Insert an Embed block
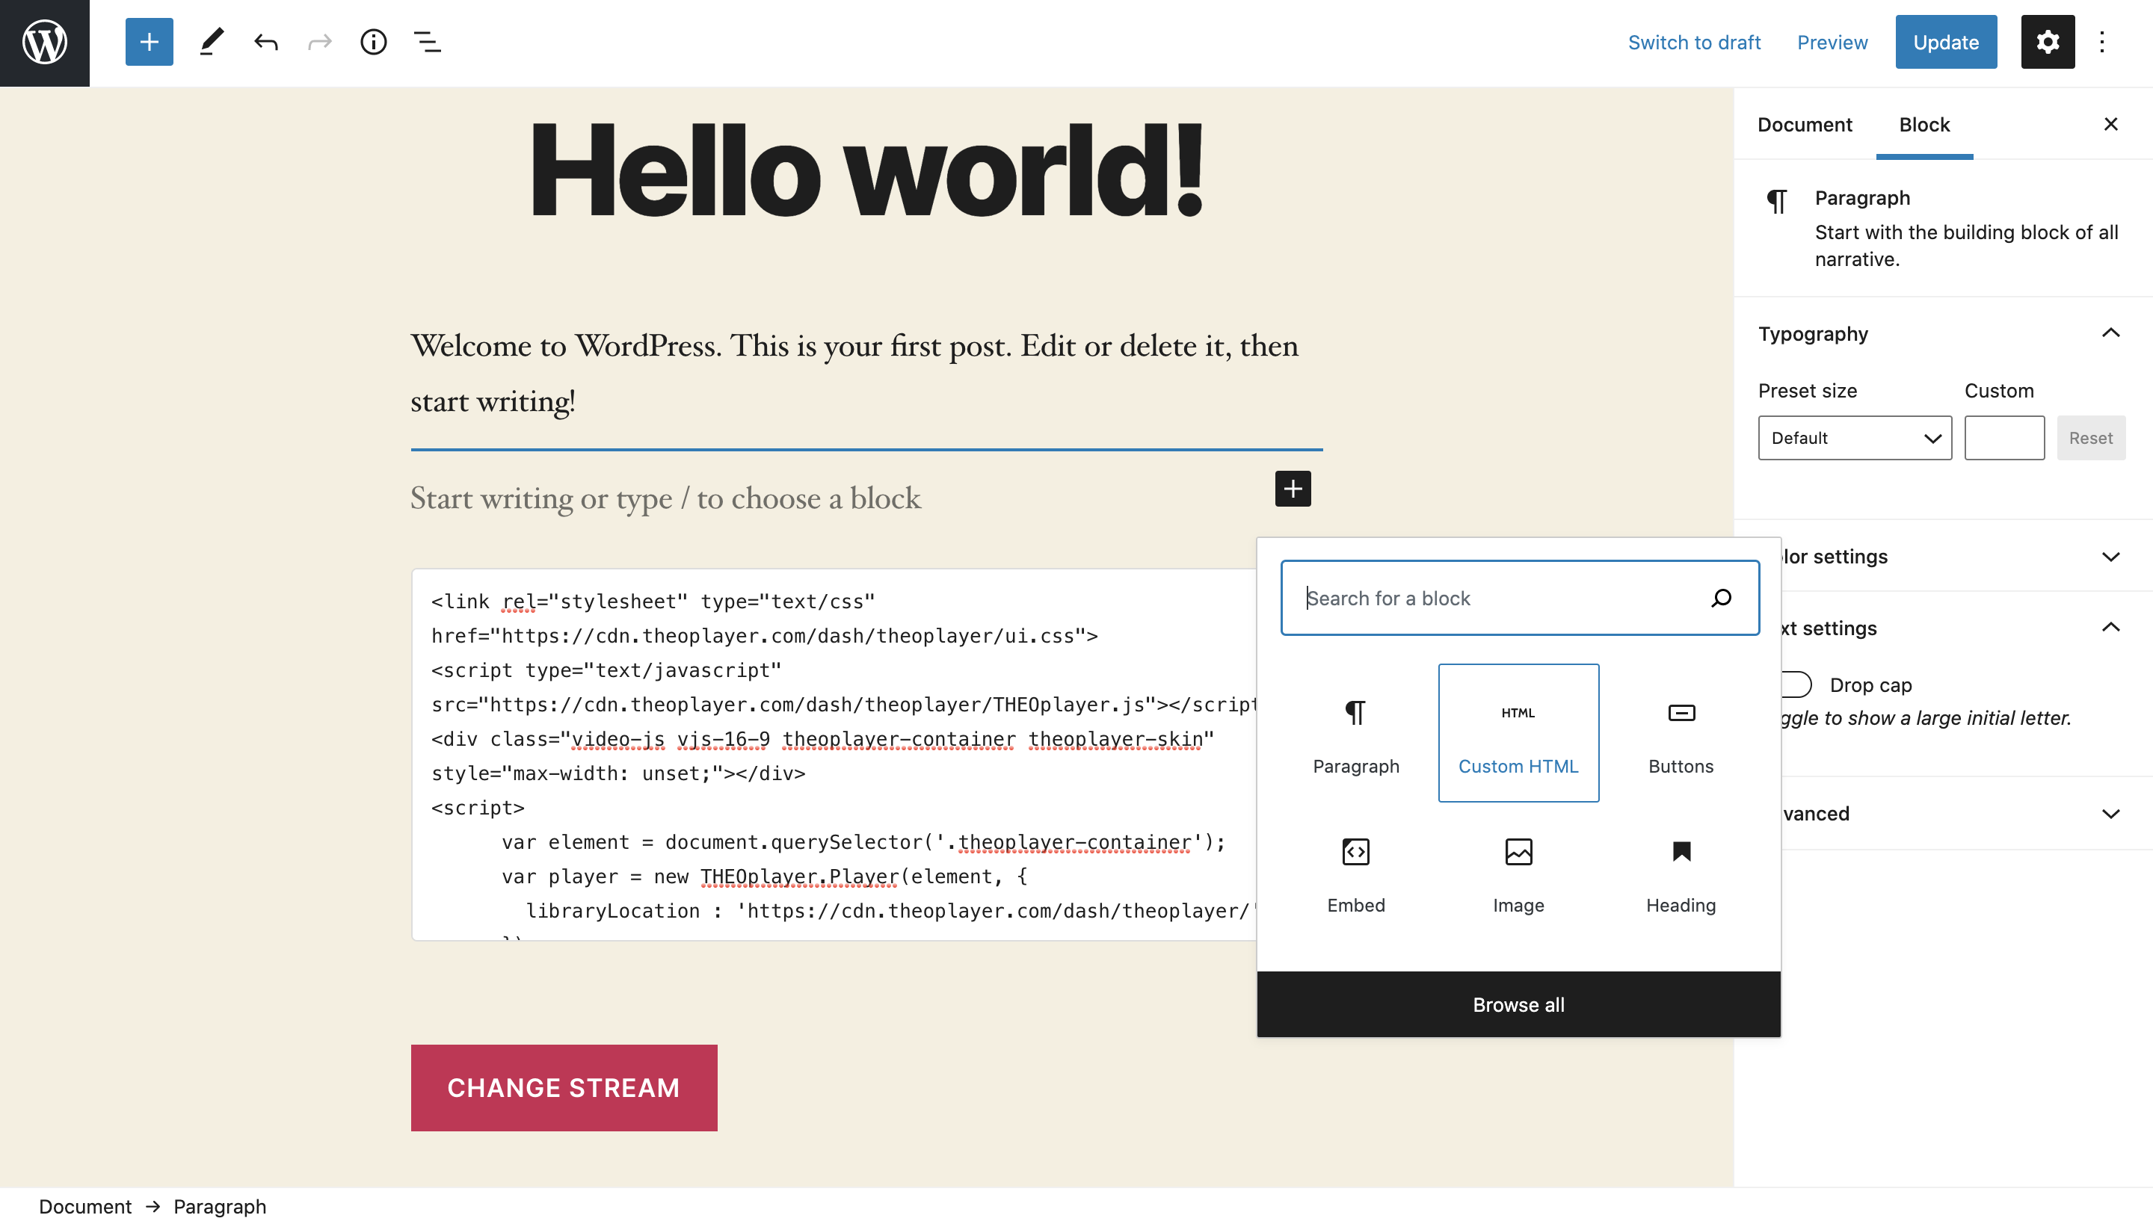The width and height of the screenshot is (2153, 1224). click(x=1356, y=874)
